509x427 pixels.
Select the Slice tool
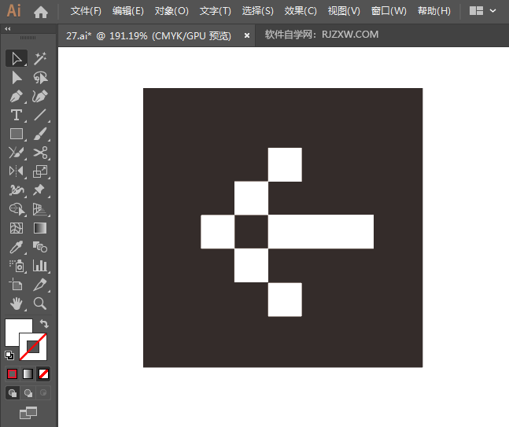40,285
